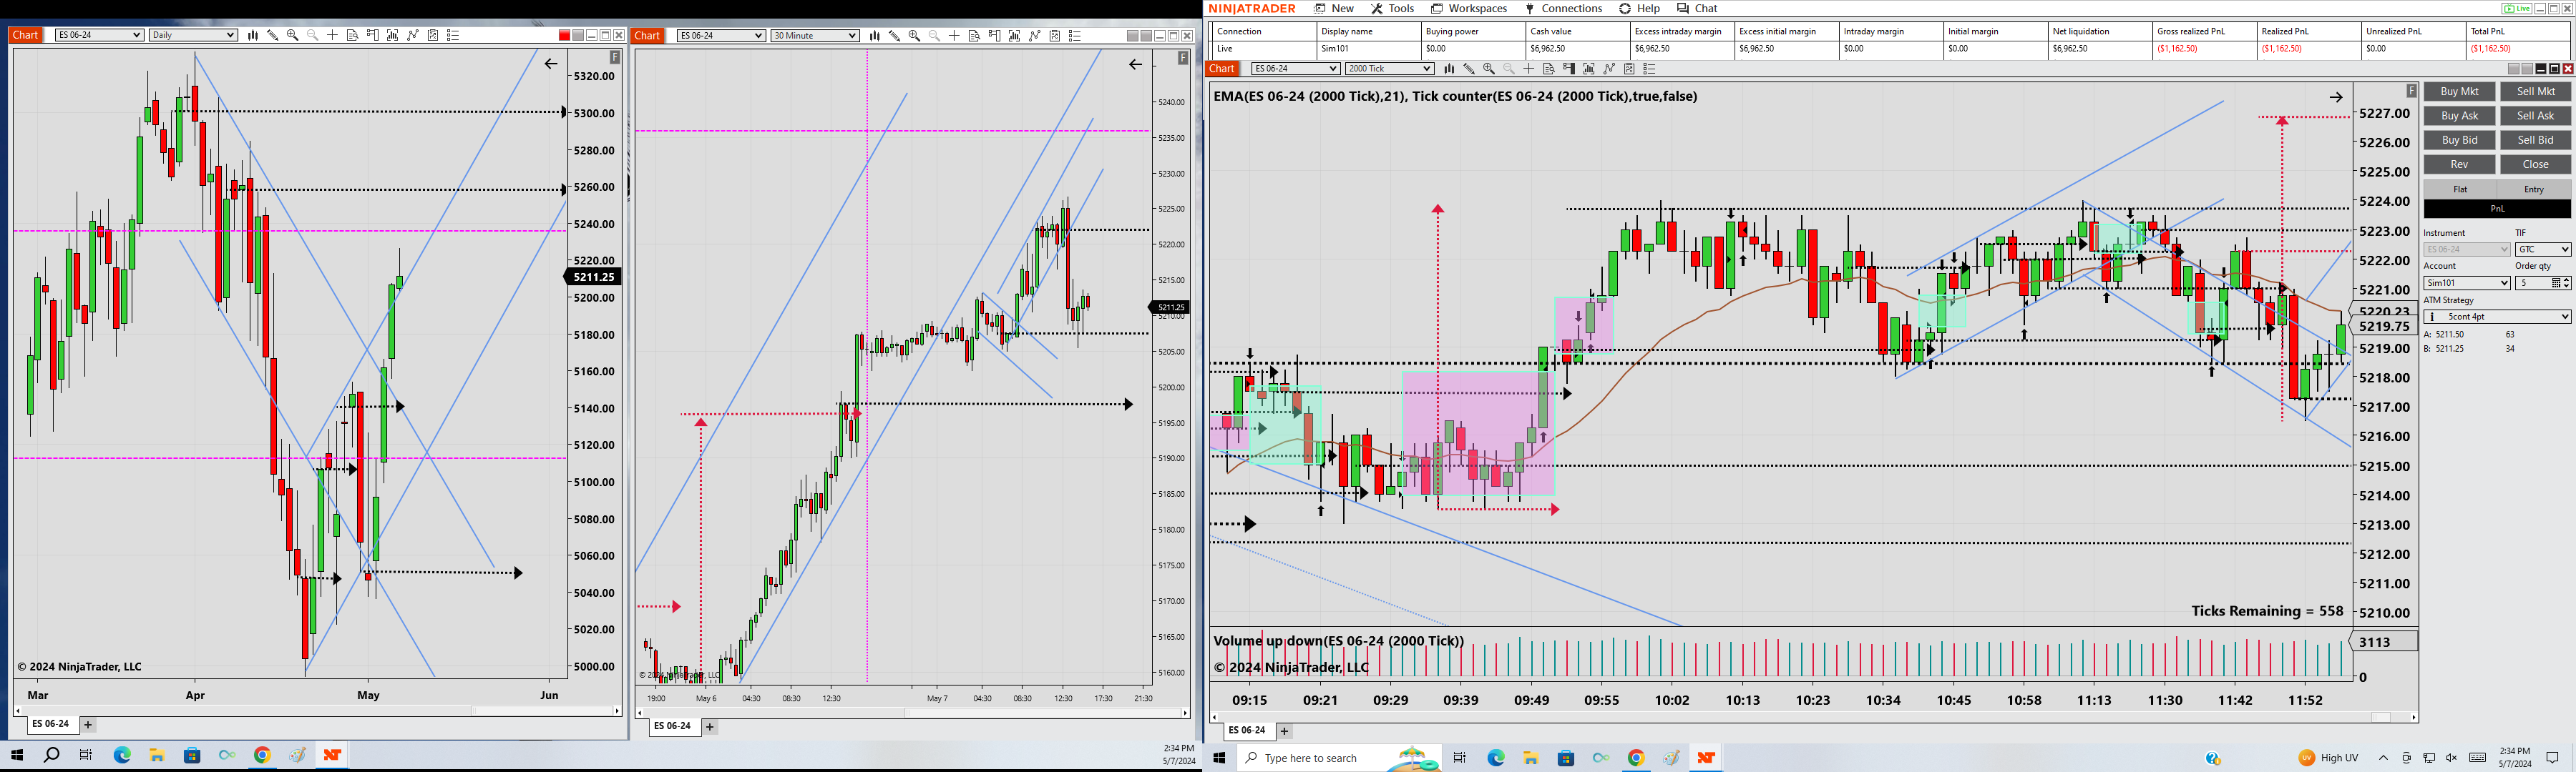The height and width of the screenshot is (772, 2576).
Task: Open chart trader icon in Daily chart
Action: 373,35
